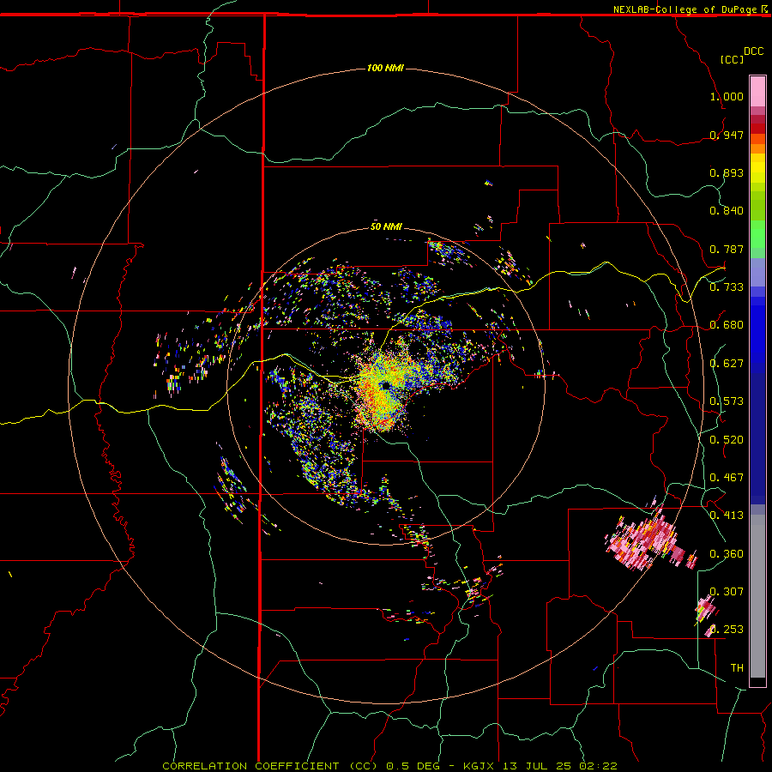Select the 0.680 color scale value
The width and height of the screenshot is (772, 772).
click(727, 325)
